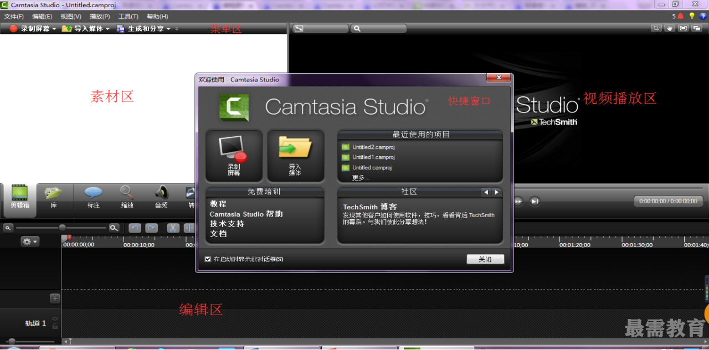The width and height of the screenshot is (709, 350).
Task: Open the 编辑(E) menu
Action: pyautogui.click(x=42, y=17)
